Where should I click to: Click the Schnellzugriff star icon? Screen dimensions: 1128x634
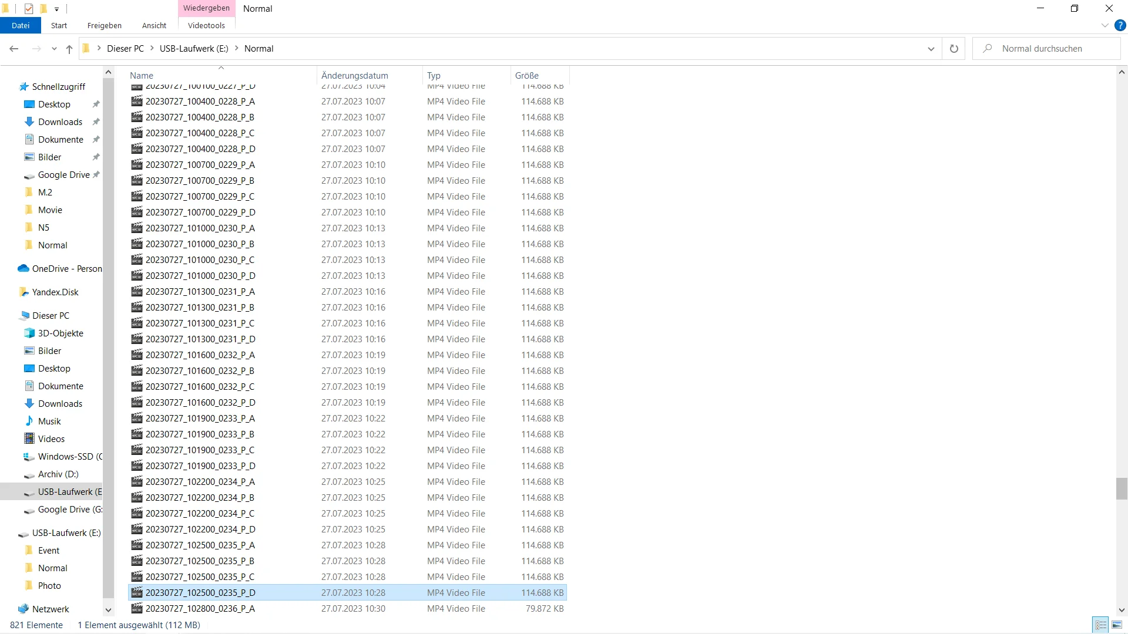click(23, 86)
